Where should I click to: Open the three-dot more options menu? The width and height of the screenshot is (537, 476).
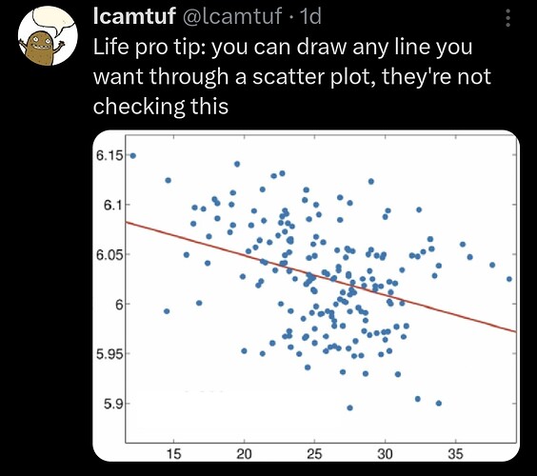click(x=508, y=18)
